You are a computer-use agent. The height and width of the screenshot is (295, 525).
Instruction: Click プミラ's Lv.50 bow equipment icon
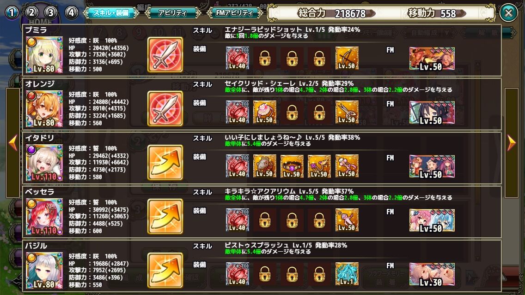point(347,58)
